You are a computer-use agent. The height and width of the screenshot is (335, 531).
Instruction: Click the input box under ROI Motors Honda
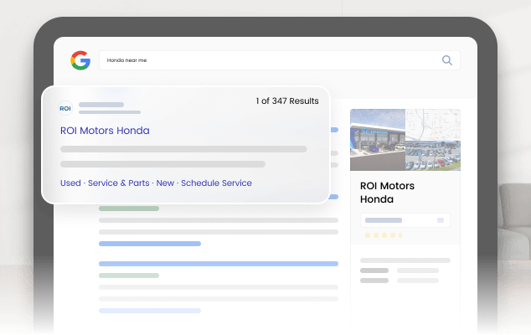(405, 220)
